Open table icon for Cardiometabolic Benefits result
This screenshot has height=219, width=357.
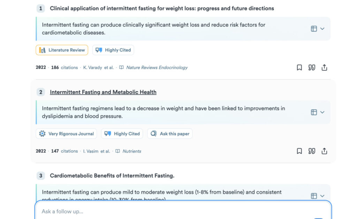pyautogui.click(x=314, y=196)
